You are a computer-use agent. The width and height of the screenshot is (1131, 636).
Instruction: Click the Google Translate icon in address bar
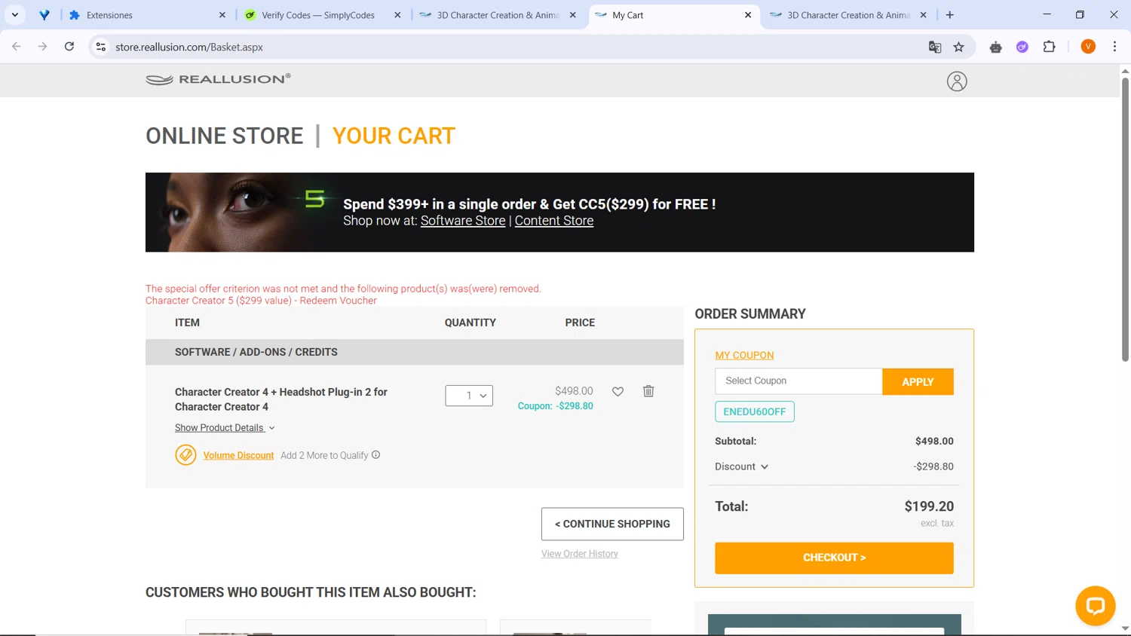(x=935, y=47)
